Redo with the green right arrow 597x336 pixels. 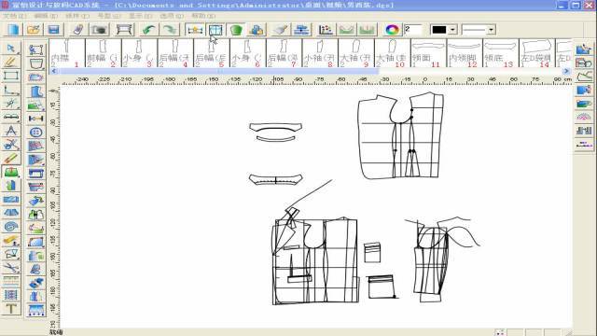[x=170, y=30]
